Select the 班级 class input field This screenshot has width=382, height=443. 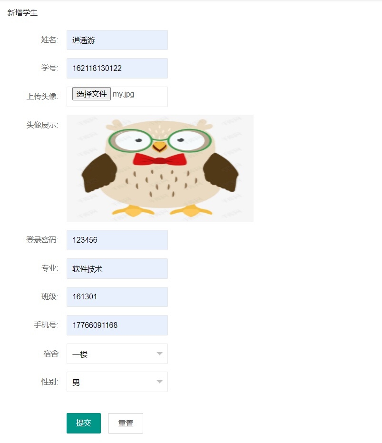117,296
